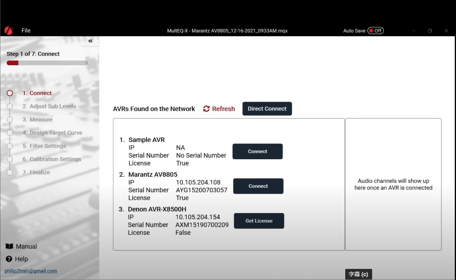The height and width of the screenshot is (280, 456).
Task: Select the Measure step circle marker
Action: 10,120
